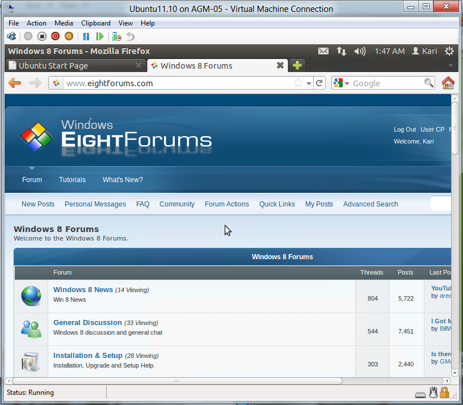Open the Help menu
This screenshot has height=405, width=463.
pos(148,23)
